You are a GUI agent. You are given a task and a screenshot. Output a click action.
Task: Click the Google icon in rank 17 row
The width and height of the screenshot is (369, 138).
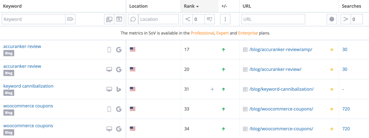point(119,50)
